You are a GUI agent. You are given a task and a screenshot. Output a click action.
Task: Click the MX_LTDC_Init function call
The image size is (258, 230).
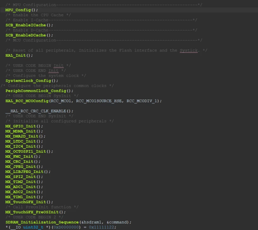point(24,142)
